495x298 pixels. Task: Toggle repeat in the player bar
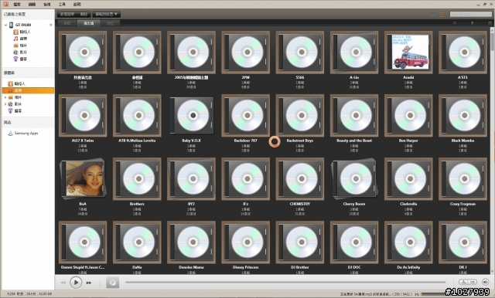[463, 283]
